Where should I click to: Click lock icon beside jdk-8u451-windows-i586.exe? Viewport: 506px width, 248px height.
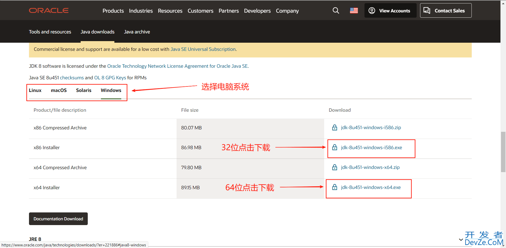[x=335, y=147]
